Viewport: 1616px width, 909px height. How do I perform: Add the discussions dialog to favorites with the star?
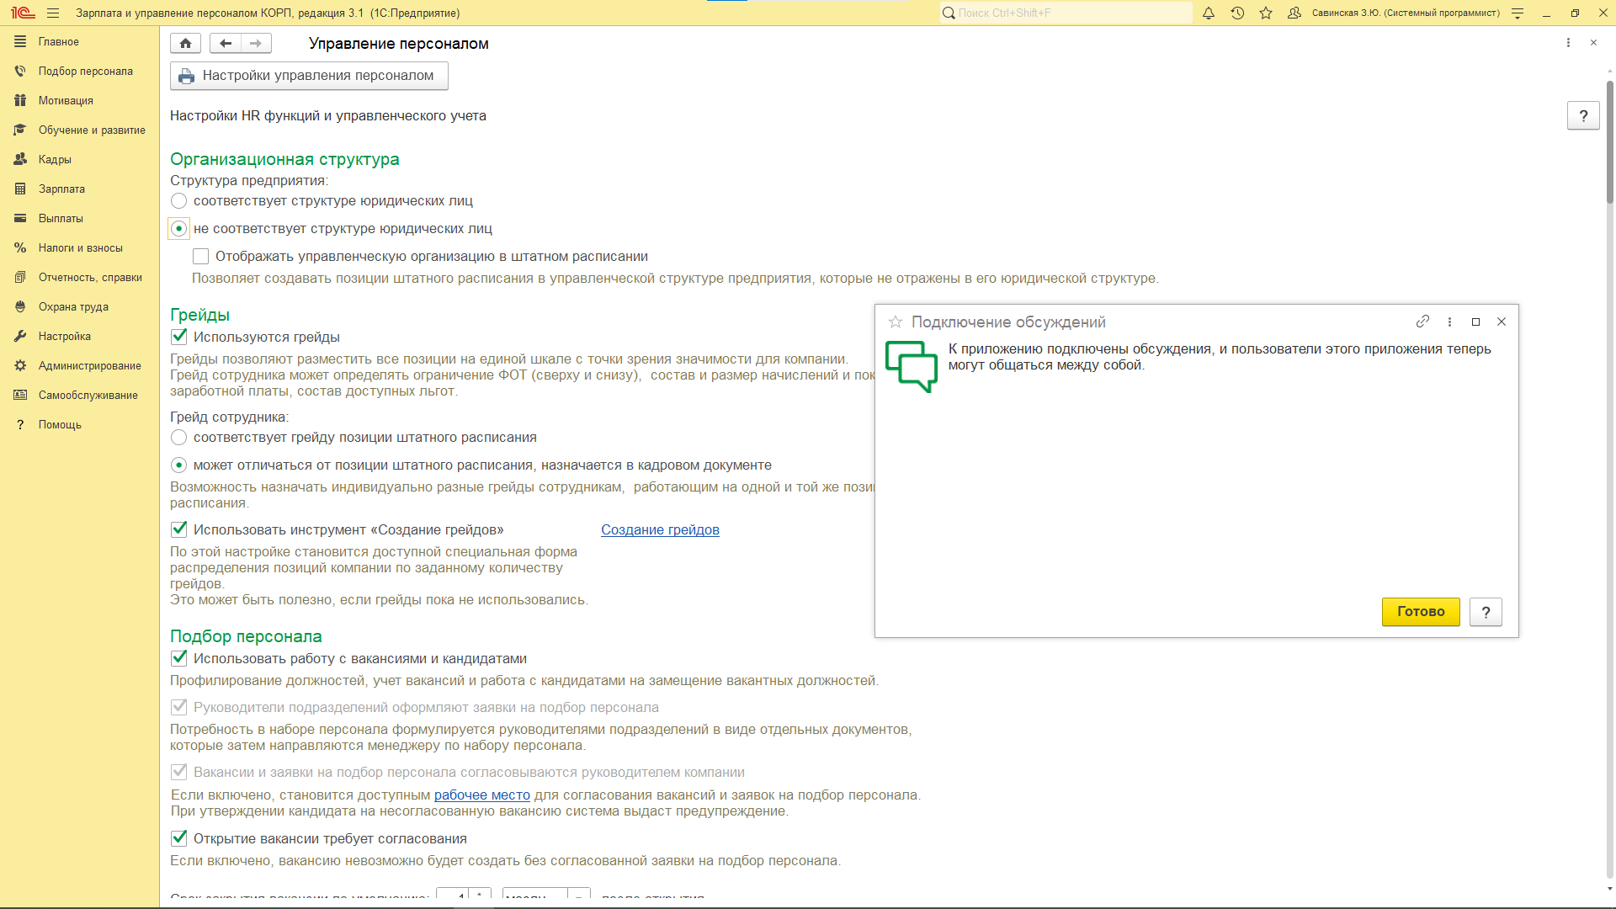[x=896, y=322]
